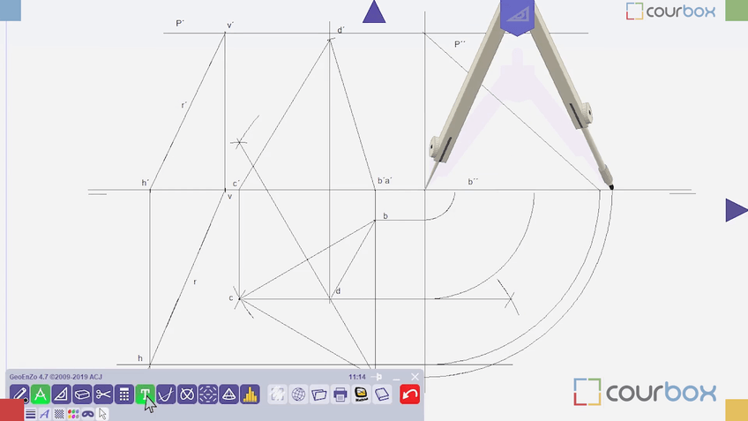Viewport: 748px width, 421px height.
Task: Activate the compass tool in toolbar
Action: pyautogui.click(x=41, y=395)
